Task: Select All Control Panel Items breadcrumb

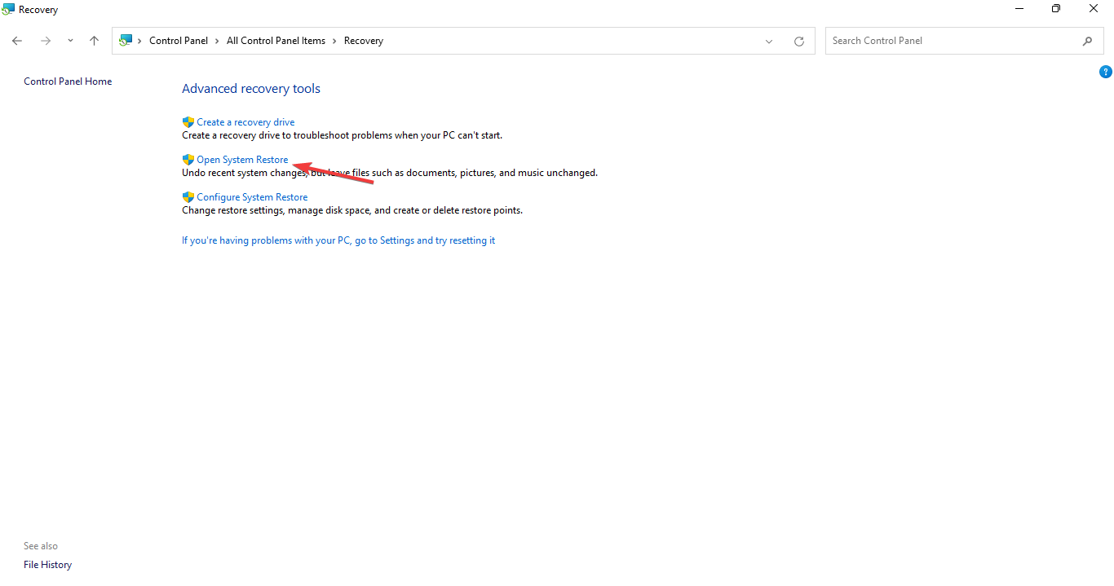Action: (276, 41)
